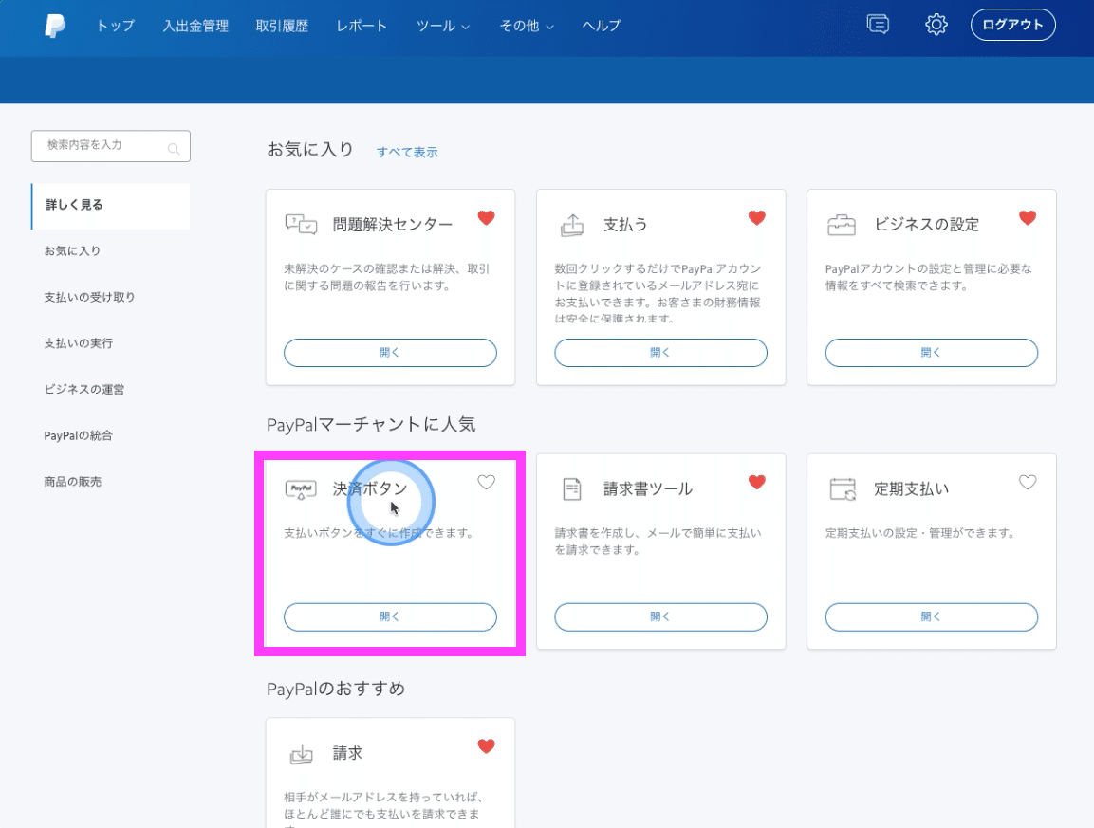Open the ビジネスの設定 card with 開く
The height and width of the screenshot is (828, 1094).
point(932,353)
